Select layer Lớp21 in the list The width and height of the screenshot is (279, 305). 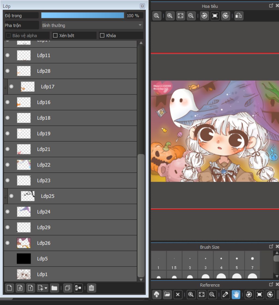tap(70, 149)
